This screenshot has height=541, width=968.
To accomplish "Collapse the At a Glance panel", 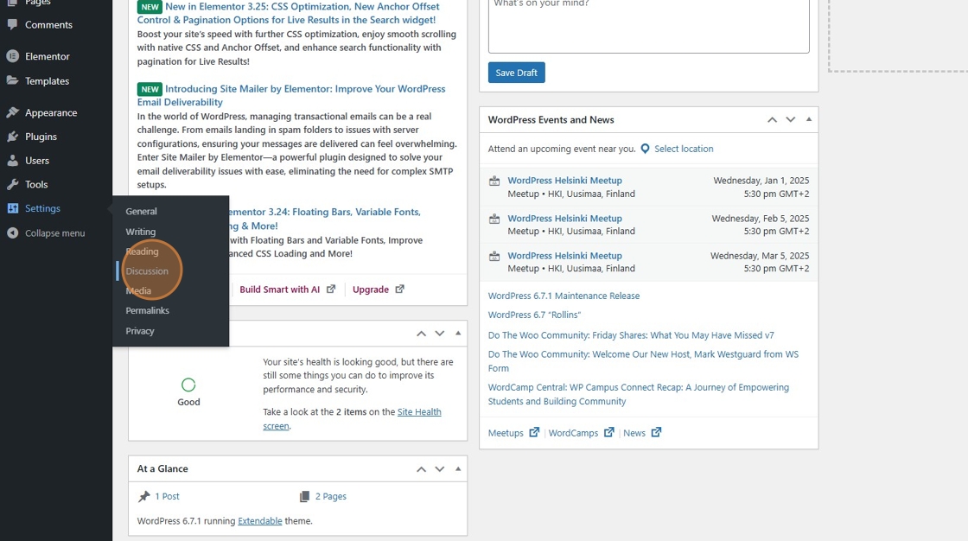I will point(458,469).
